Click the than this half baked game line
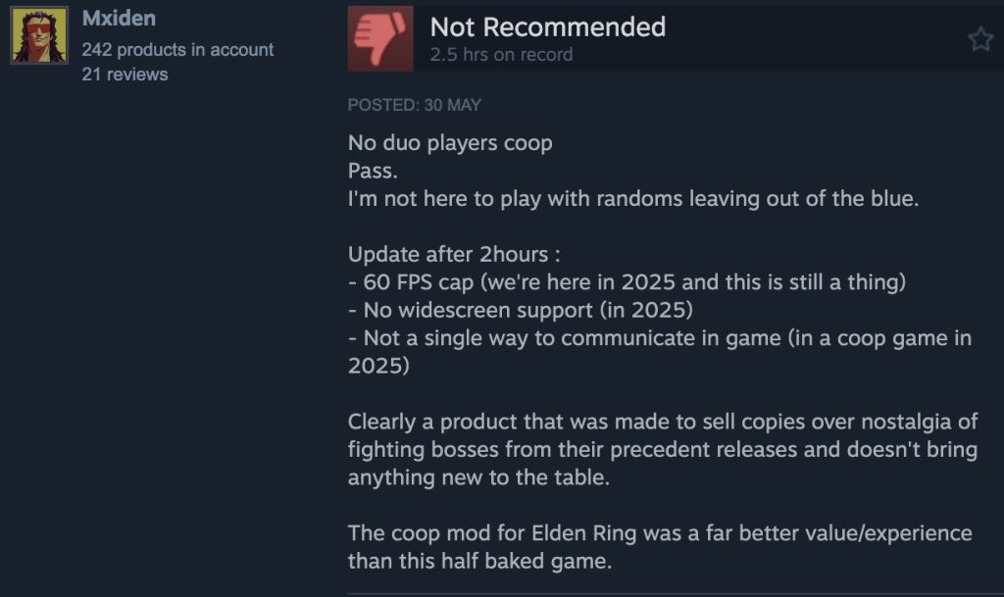Viewport: 1004px width, 597px height. point(479,561)
